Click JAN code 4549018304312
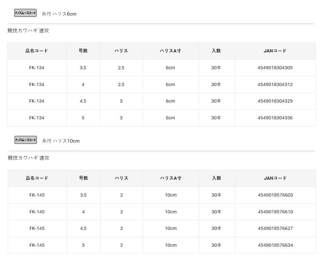The image size is (323, 261). (275, 84)
